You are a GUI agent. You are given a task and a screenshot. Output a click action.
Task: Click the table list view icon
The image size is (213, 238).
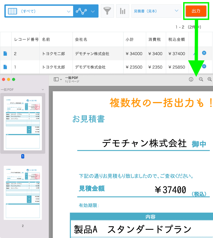tap(13, 11)
